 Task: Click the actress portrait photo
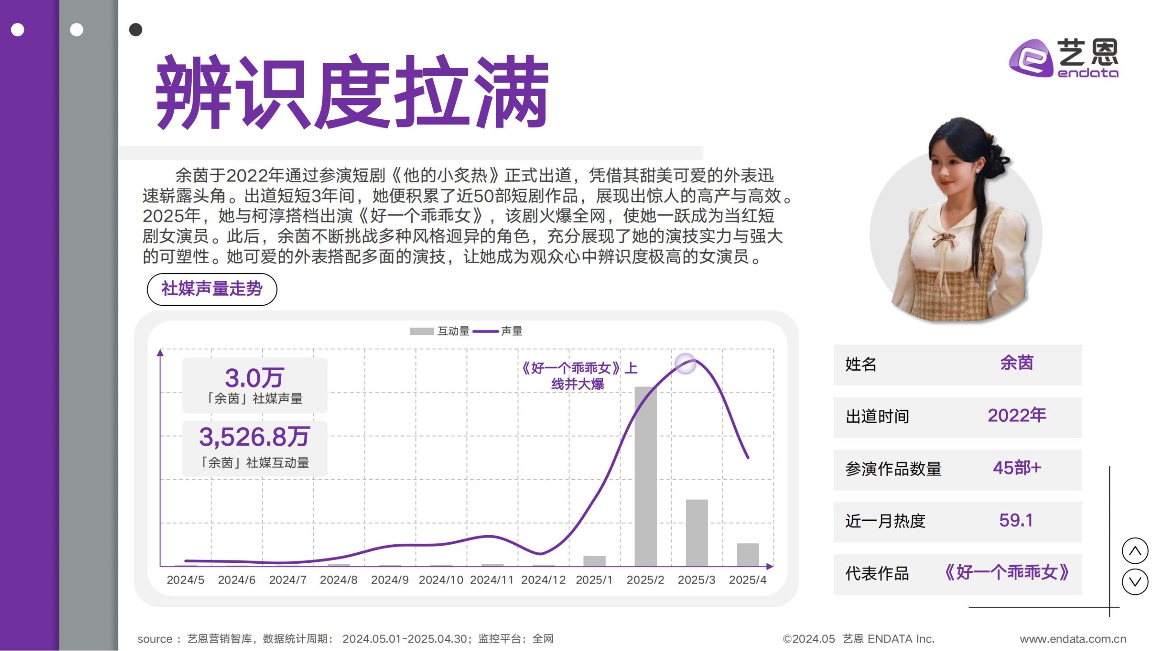point(956,219)
